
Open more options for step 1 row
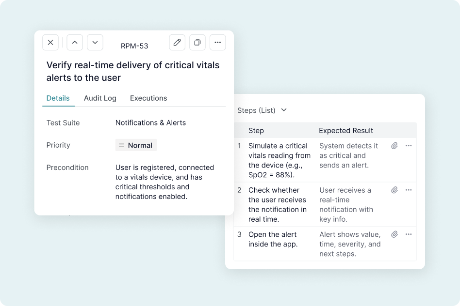409,146
